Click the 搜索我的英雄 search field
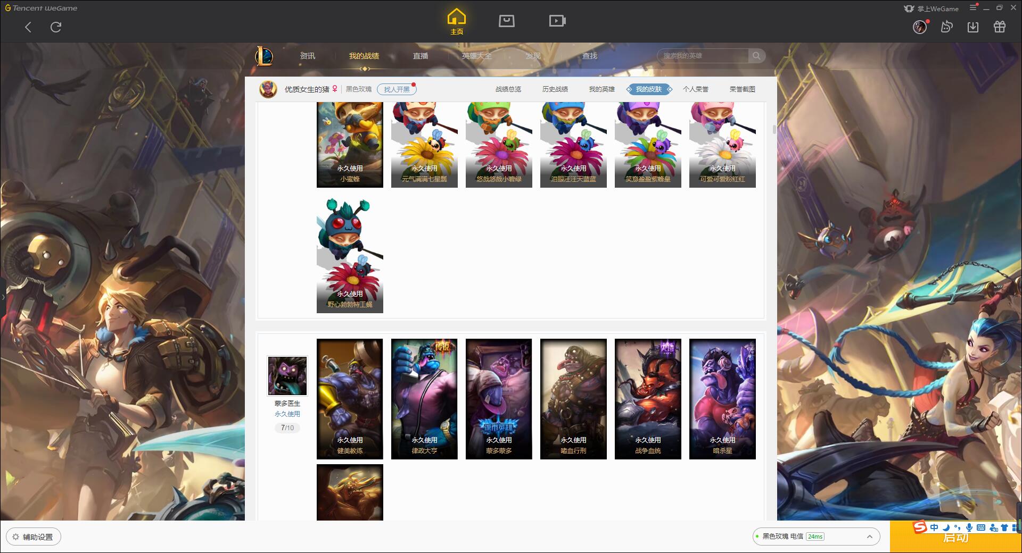Screen dimensions: 1022x553 (x=703, y=56)
